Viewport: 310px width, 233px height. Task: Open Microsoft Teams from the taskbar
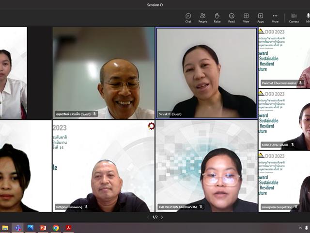17,228
